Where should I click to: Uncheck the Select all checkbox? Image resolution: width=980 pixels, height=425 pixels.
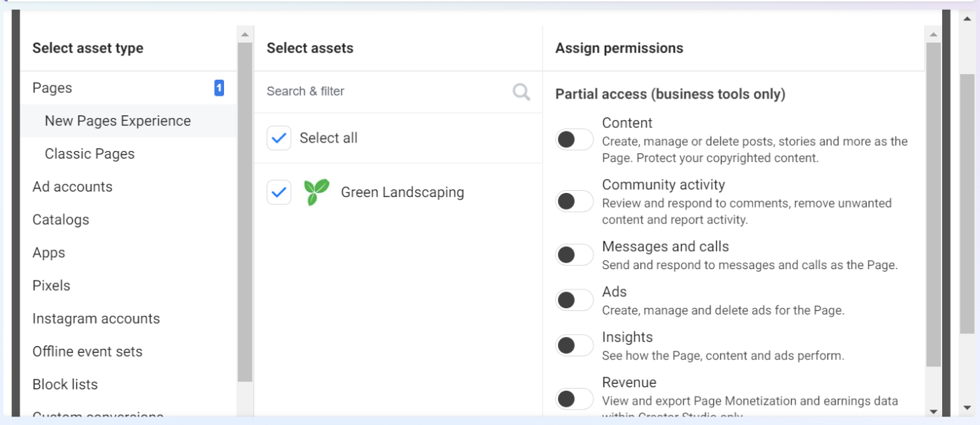tap(279, 138)
